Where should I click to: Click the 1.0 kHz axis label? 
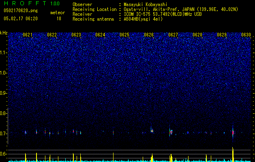point(4,73)
